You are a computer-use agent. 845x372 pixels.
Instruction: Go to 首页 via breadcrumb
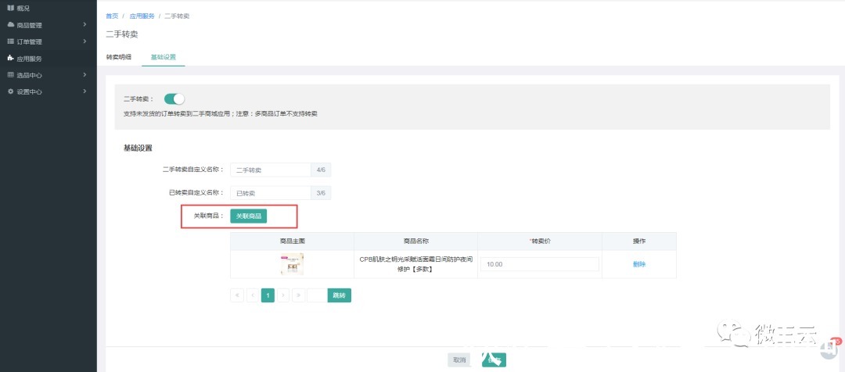112,16
